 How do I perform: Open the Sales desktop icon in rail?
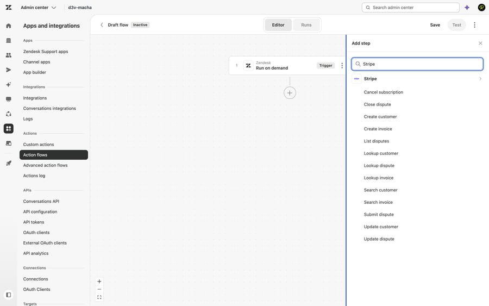pyautogui.click(x=8, y=143)
